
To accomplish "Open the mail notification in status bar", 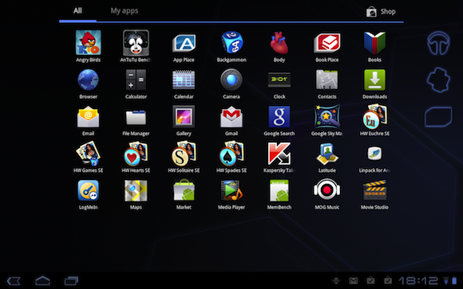I will pos(354,281).
